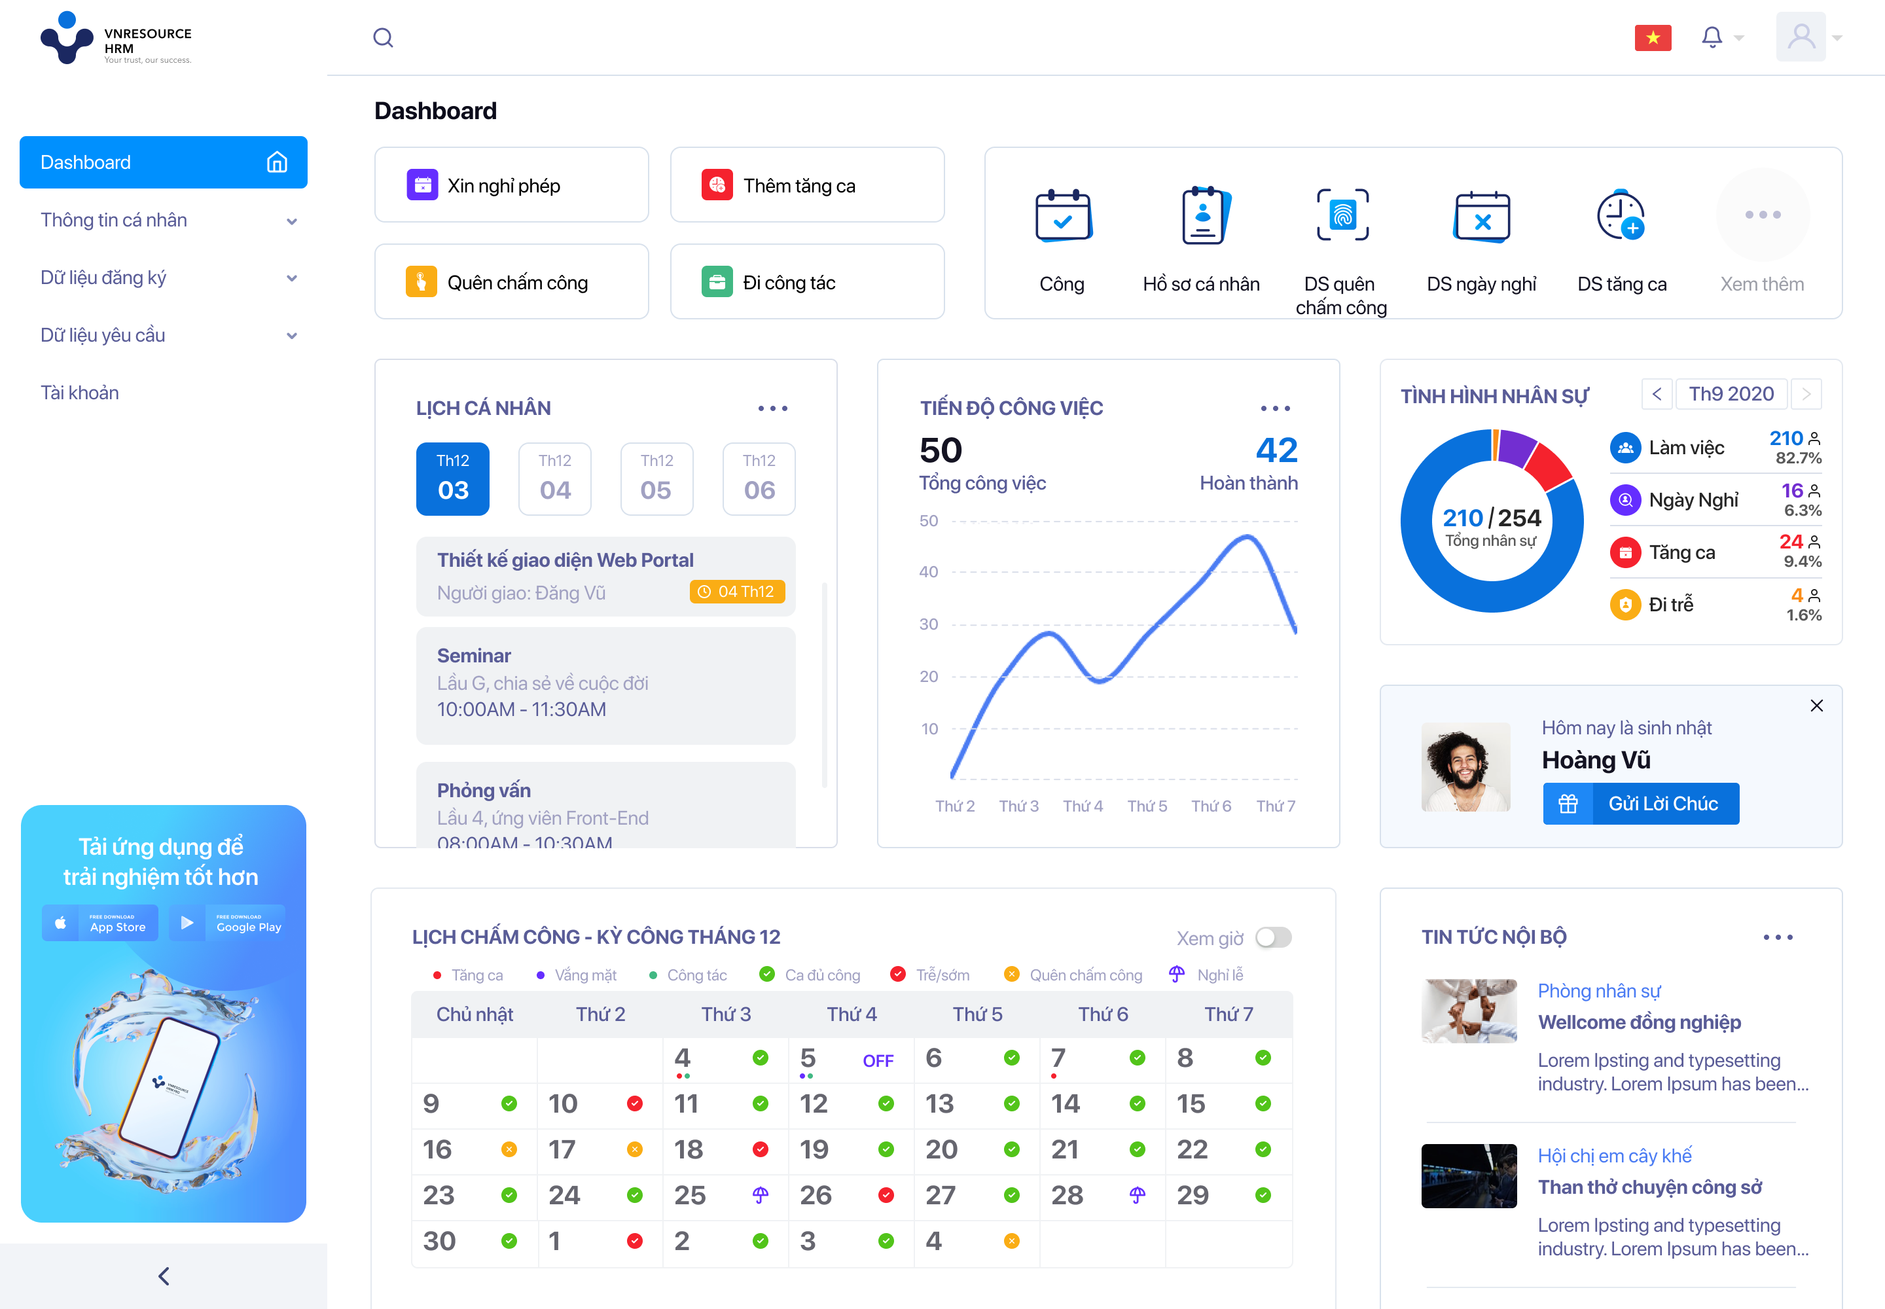Open the Công calendar check icon
The height and width of the screenshot is (1309, 1885).
(x=1062, y=217)
